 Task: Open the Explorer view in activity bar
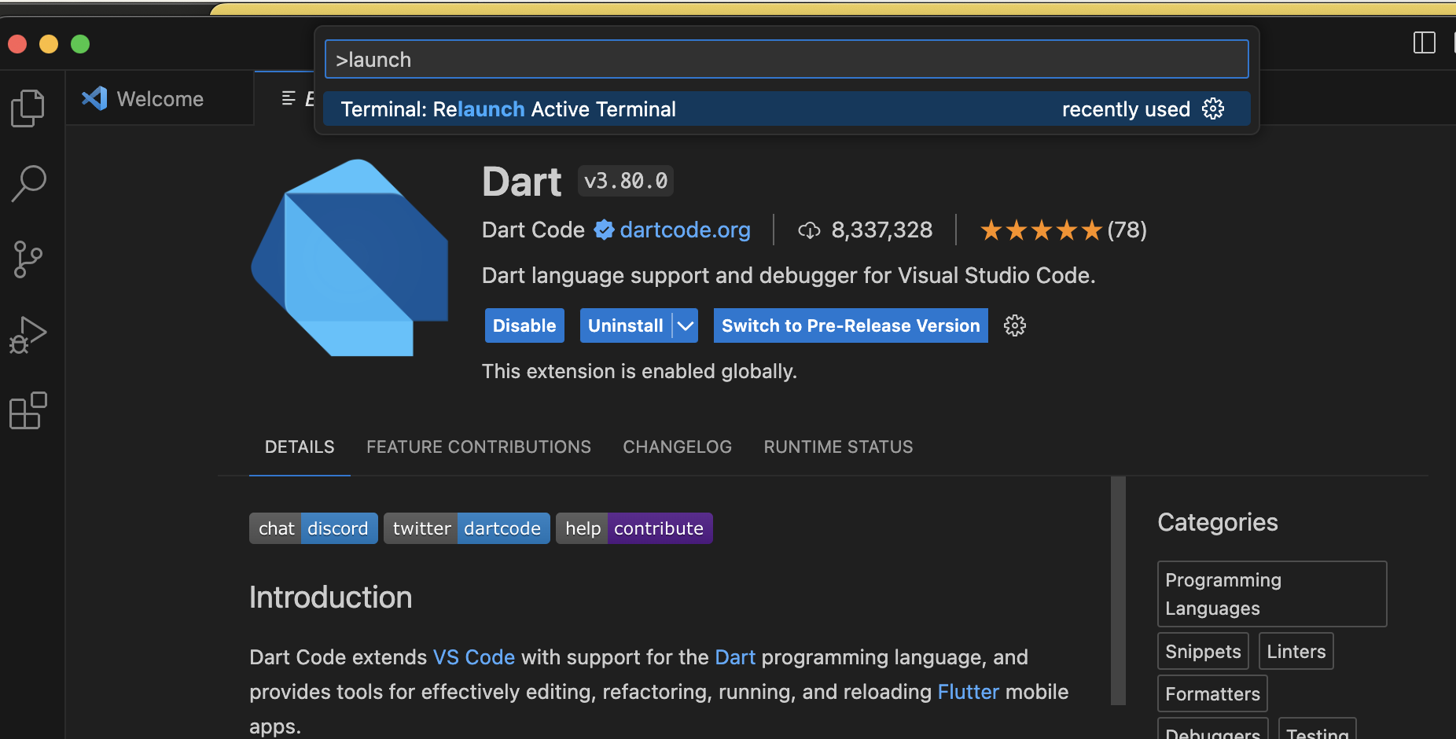coord(28,108)
